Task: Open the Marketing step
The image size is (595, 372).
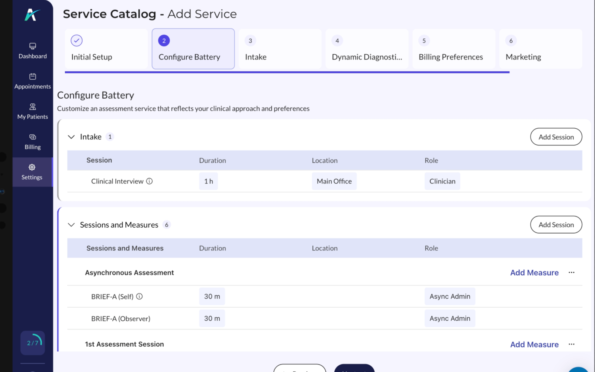Action: (x=541, y=49)
